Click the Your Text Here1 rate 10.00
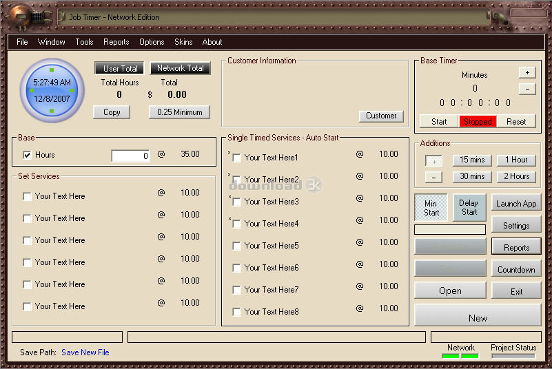This screenshot has height=369, width=552. click(388, 154)
